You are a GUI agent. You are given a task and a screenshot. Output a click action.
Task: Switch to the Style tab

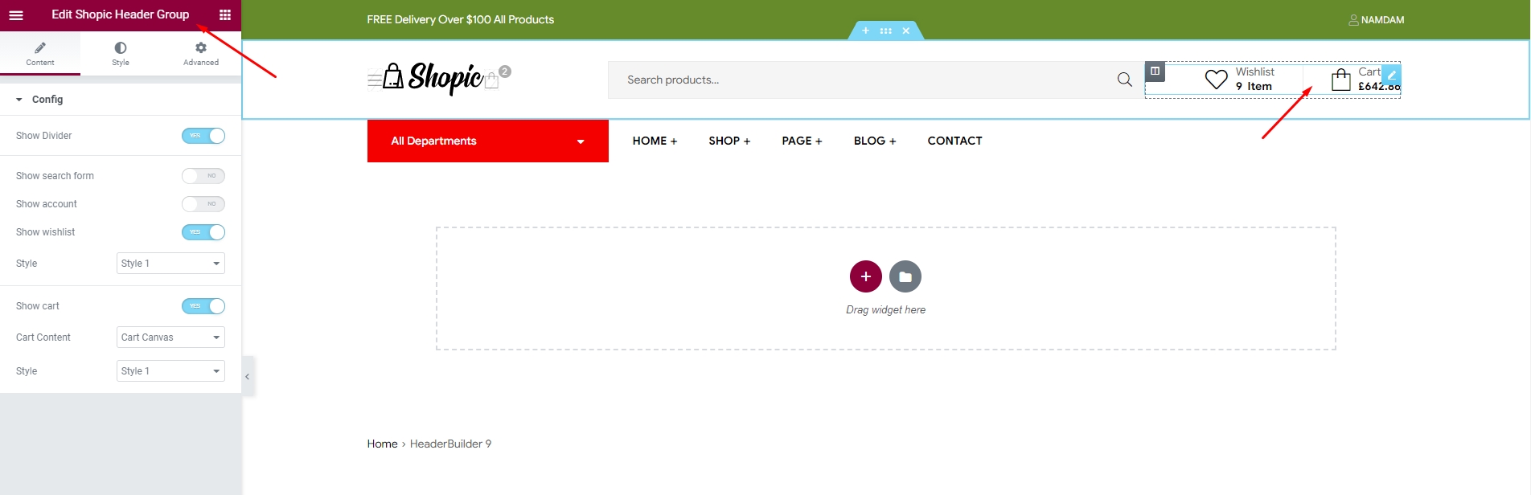pyautogui.click(x=121, y=54)
